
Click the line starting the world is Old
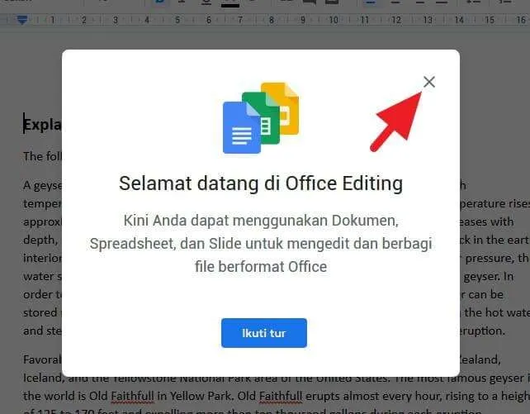(277, 396)
